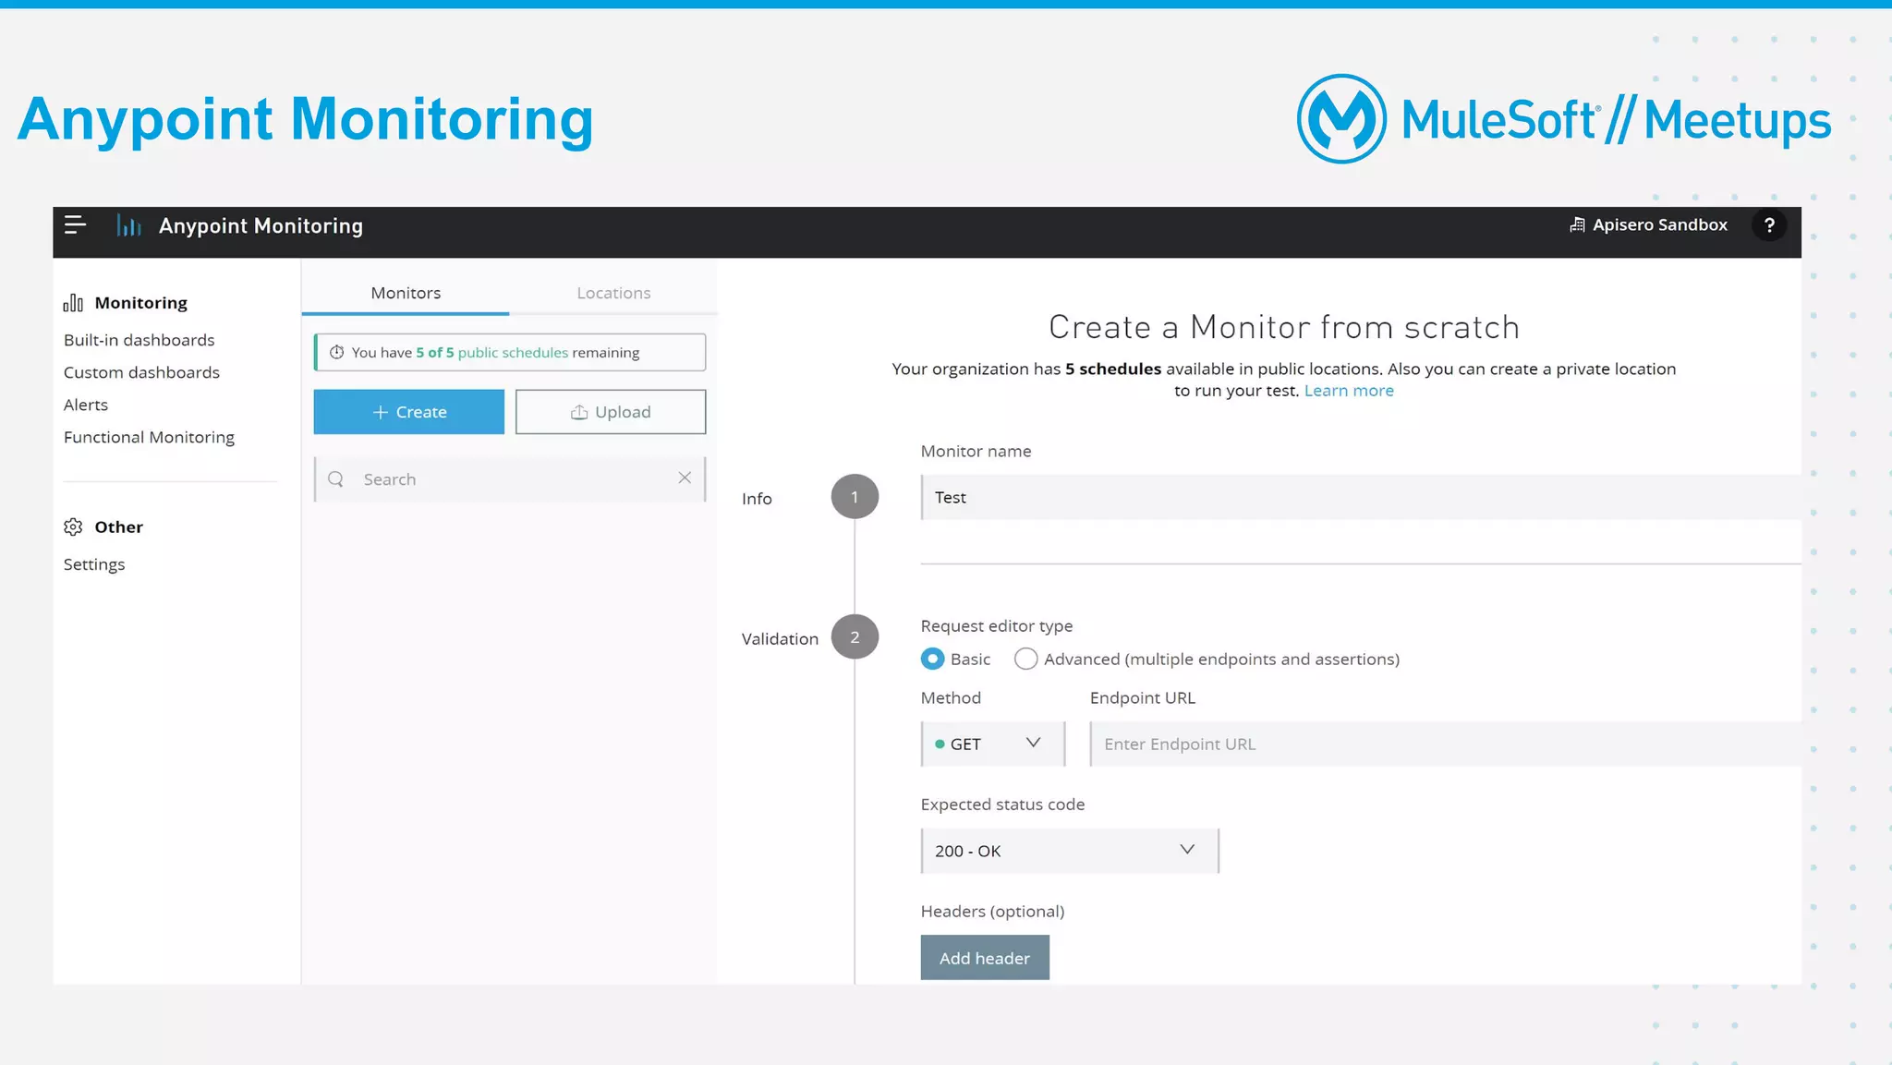Image resolution: width=1892 pixels, height=1065 pixels.
Task: Open the GET method dropdown
Action: 992,744
